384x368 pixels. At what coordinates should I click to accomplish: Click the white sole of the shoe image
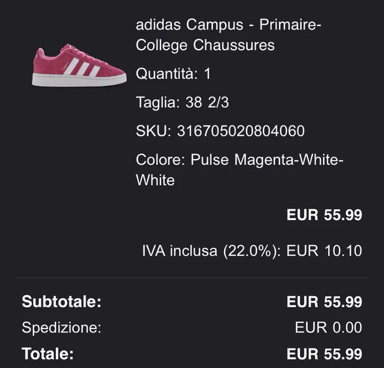tap(80, 80)
